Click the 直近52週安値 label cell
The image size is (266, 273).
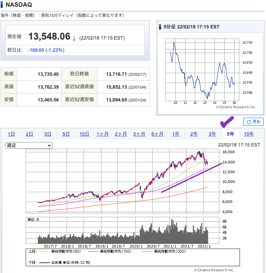coord(80,99)
